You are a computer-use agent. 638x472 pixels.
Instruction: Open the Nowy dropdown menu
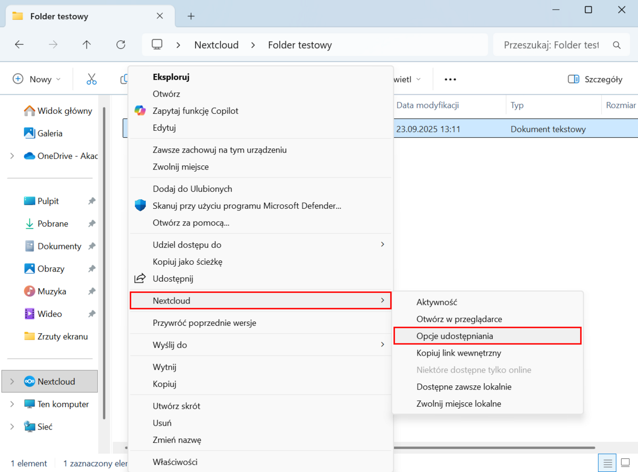[x=37, y=79]
